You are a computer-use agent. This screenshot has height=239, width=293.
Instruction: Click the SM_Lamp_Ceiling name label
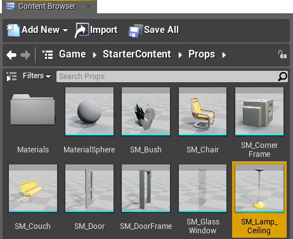click(259, 226)
